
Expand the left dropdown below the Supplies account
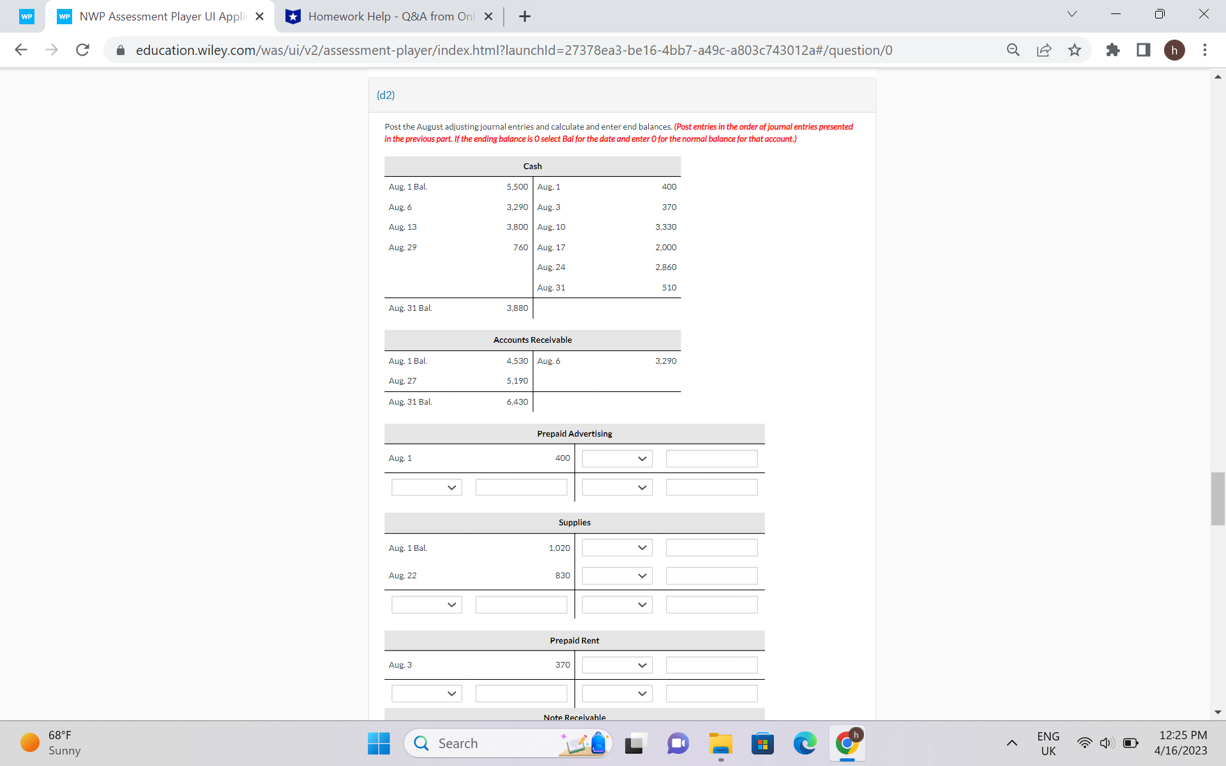426,605
